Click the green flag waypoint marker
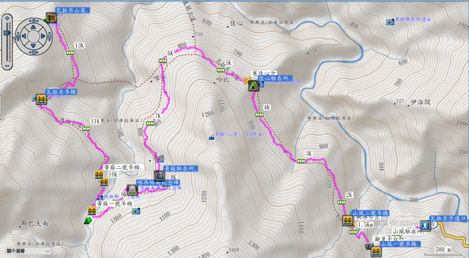Viewport: 469px width, 258px height. (88, 221)
